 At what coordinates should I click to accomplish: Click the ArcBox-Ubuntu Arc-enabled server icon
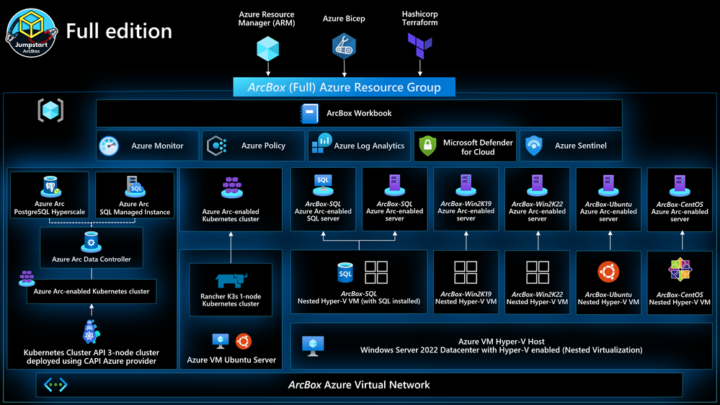pyautogui.click(x=608, y=185)
